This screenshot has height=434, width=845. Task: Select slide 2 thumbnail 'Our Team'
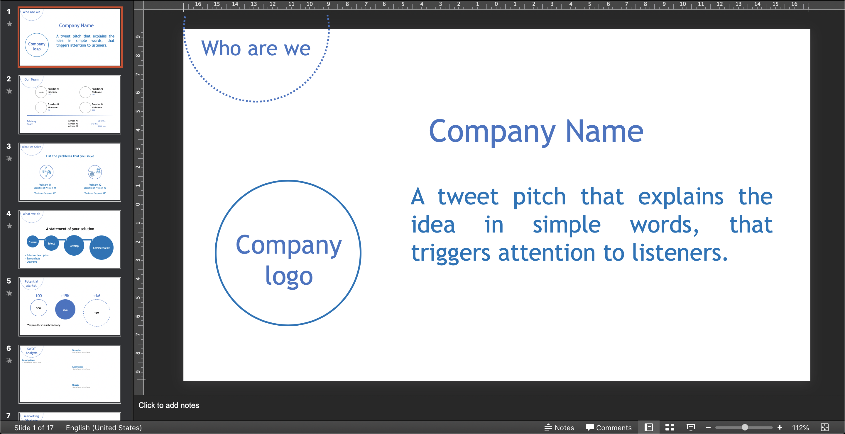click(70, 105)
